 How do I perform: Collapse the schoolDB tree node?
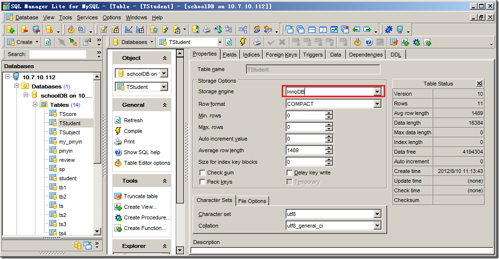coord(26,95)
